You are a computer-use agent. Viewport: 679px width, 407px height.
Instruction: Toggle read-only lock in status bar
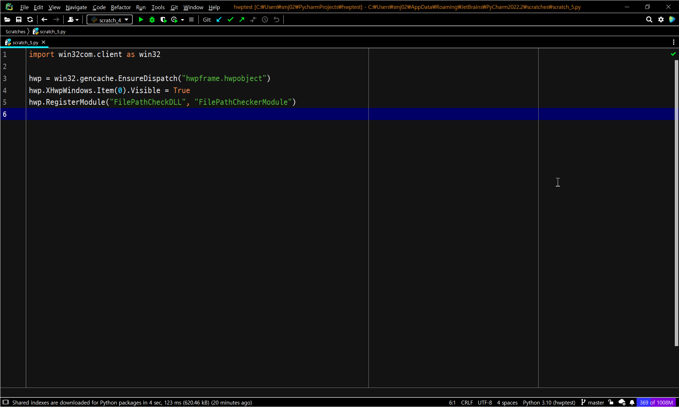click(x=611, y=402)
